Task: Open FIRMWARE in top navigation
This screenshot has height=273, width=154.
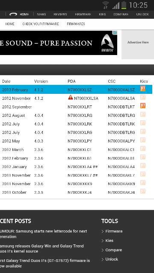Action: [x=83, y=15]
